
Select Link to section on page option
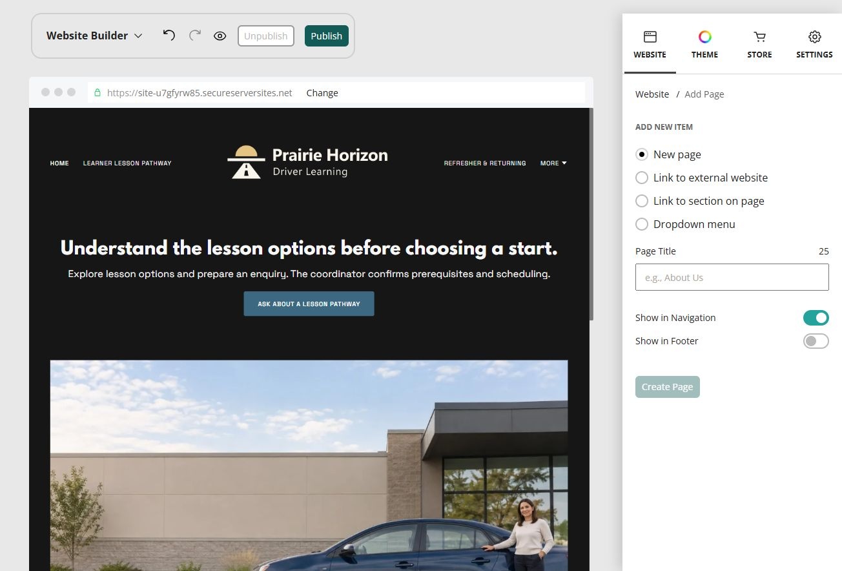click(642, 201)
